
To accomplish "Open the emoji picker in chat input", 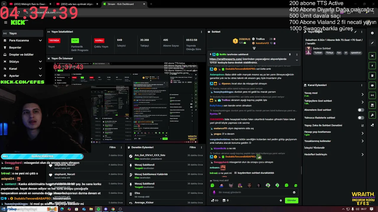I will click(x=294, y=192).
